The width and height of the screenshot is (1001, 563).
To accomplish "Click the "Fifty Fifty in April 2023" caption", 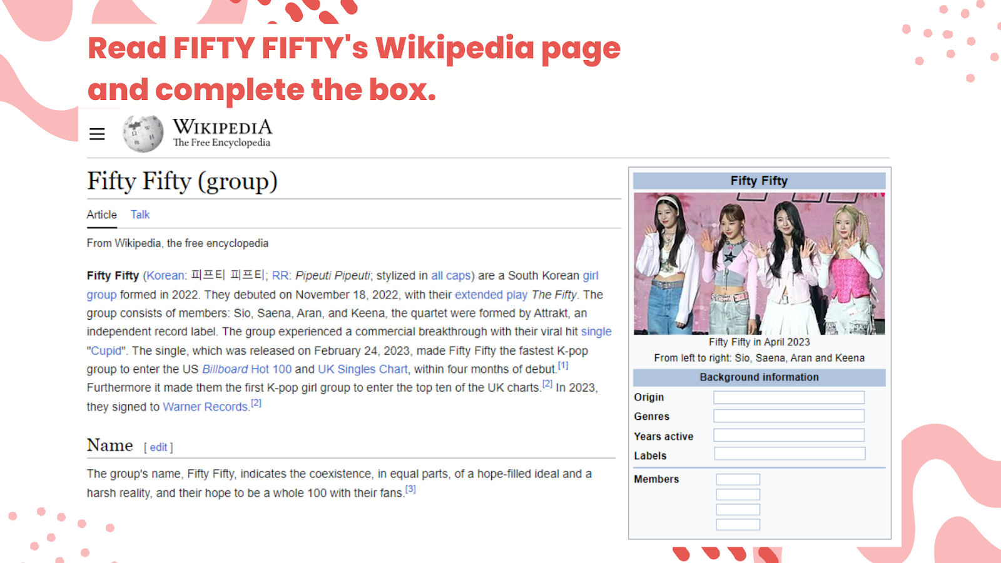I will pos(760,342).
